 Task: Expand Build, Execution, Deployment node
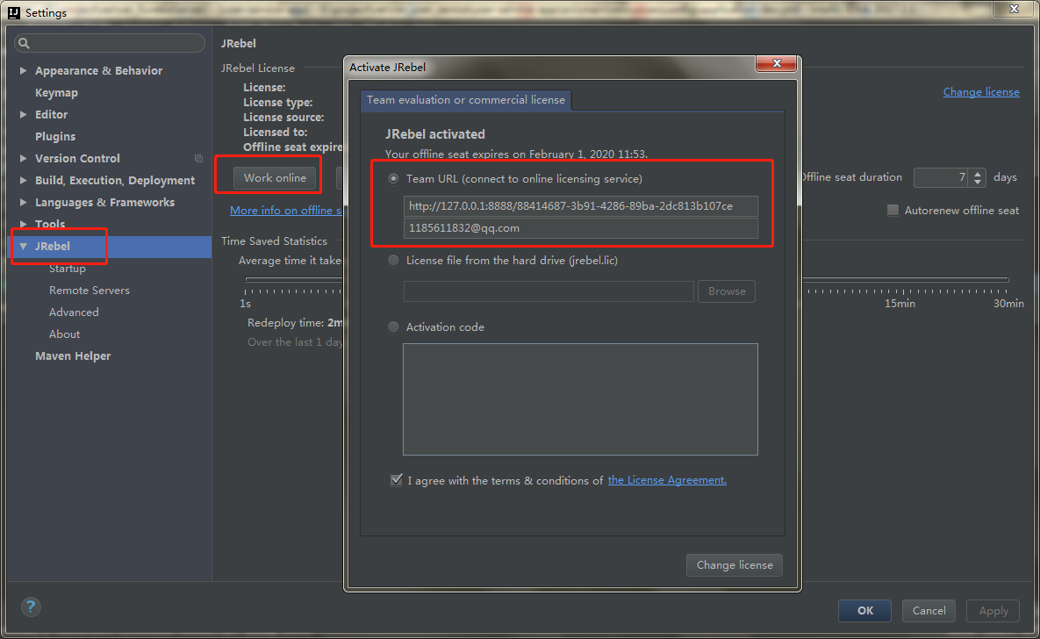point(23,180)
